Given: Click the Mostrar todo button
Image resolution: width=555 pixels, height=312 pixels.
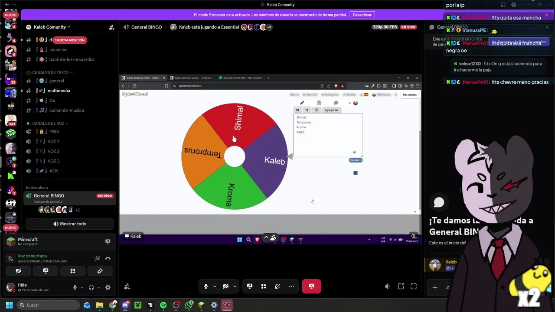Looking at the screenshot, I should (x=69, y=224).
